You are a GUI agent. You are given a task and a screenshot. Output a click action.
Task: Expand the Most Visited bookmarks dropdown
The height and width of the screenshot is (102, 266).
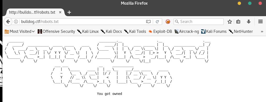coord(20,31)
